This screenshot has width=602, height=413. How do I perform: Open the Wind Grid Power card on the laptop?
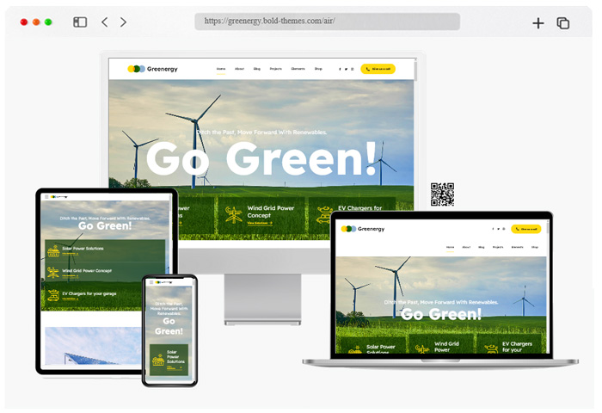(440, 344)
